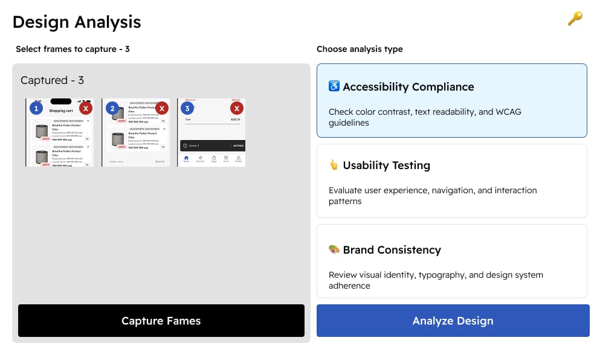Click the "Captured - 3" heading
The image size is (597, 349).
click(x=52, y=80)
